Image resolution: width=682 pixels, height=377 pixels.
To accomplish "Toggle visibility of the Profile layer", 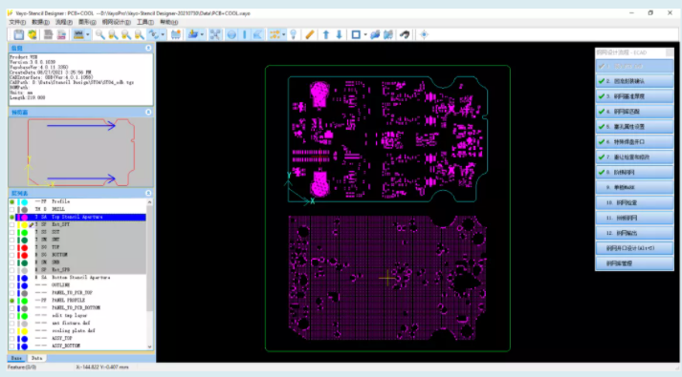I will tap(11, 201).
